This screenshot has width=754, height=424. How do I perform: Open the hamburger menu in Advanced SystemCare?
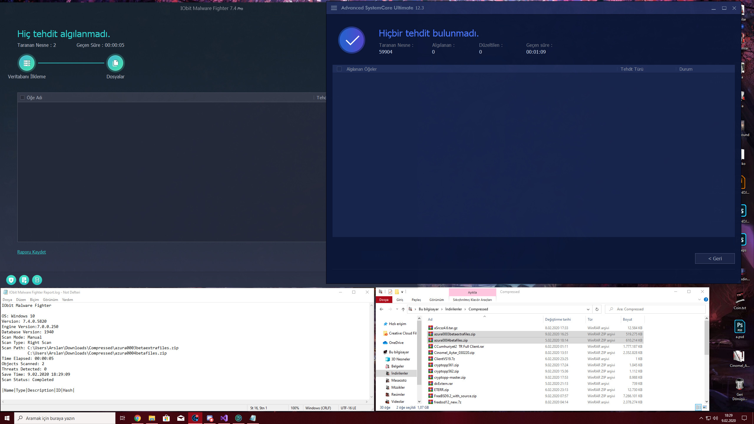pos(334,8)
